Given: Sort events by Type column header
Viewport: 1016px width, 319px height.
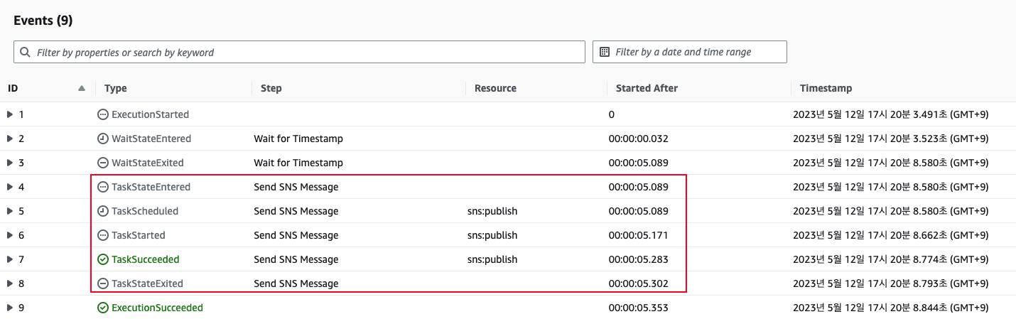Looking at the screenshot, I should (116, 88).
